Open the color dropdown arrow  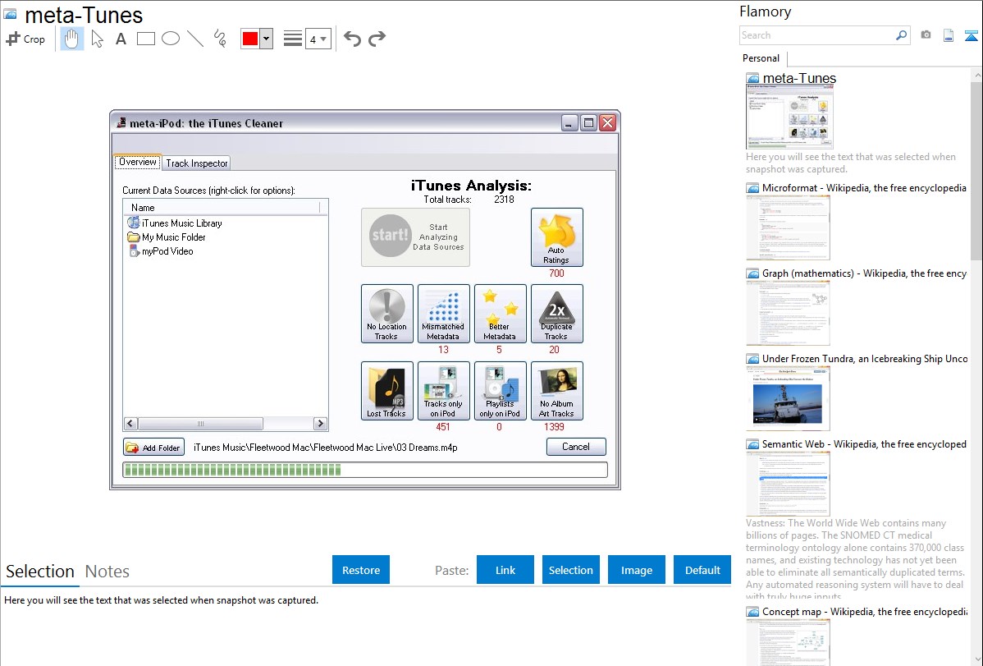pos(267,39)
